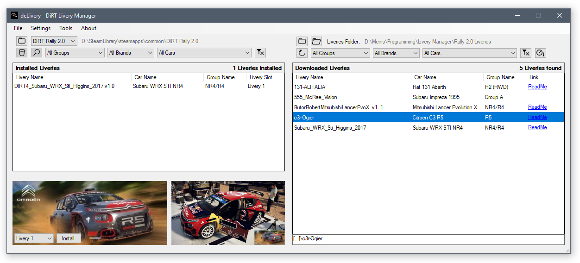Select the c3r-Ogier livery row

tap(429, 117)
